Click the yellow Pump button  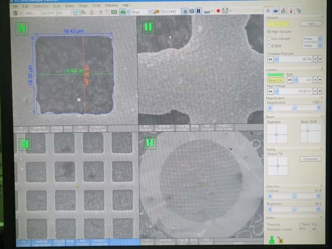278,24
